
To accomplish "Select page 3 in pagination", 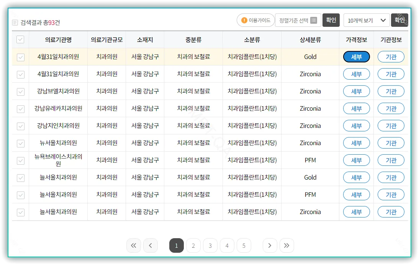I will tap(210, 245).
